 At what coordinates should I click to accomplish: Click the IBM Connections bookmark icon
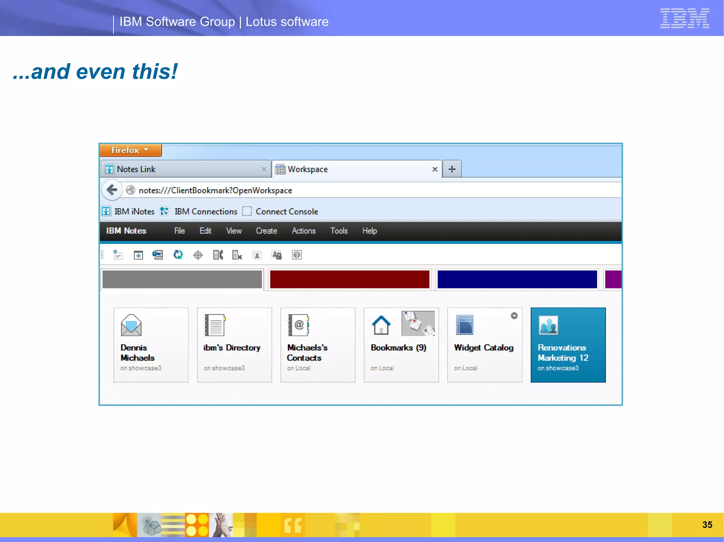164,211
